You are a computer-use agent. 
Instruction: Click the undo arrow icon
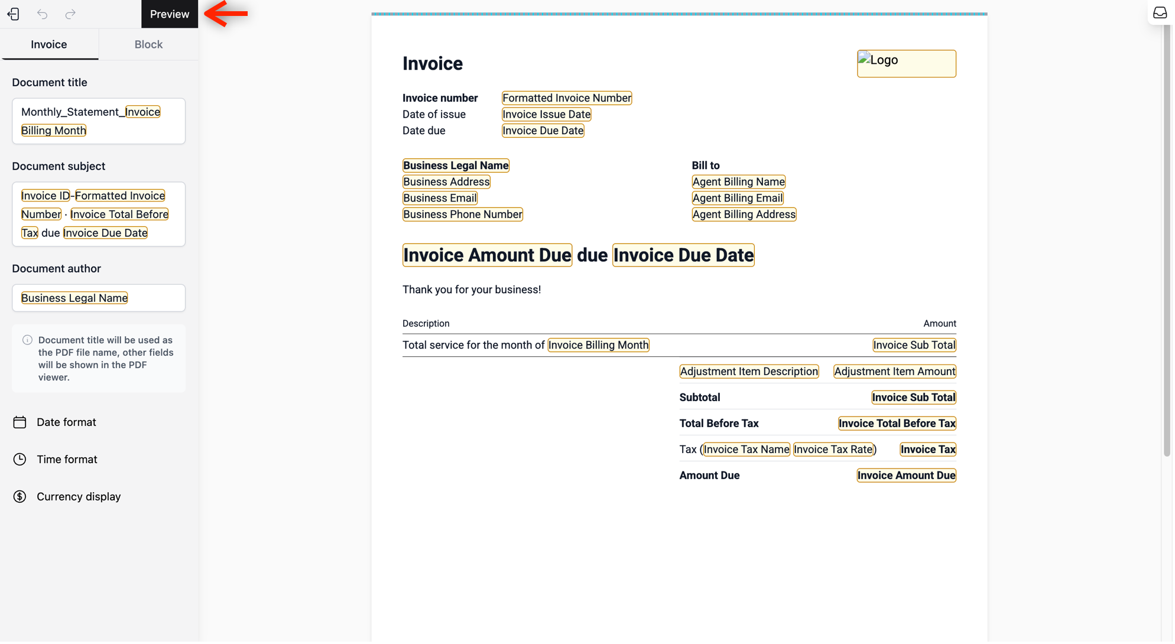pos(42,14)
